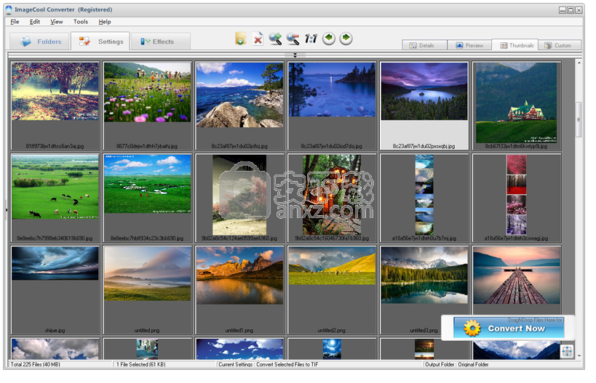Set the view to 1:1 actual size
596x383 pixels.
click(x=311, y=39)
